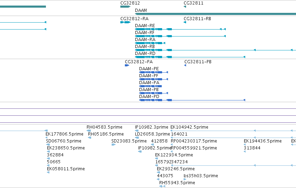
Task: Click the IP10982.3prime EST label
Action: [152, 127]
